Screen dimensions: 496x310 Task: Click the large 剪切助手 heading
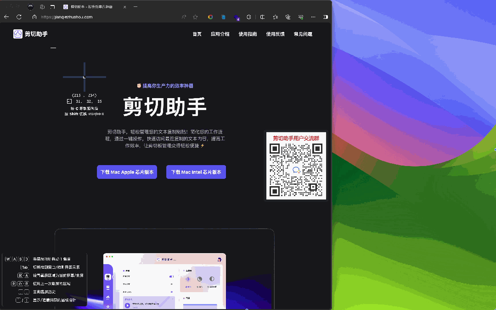tap(165, 106)
